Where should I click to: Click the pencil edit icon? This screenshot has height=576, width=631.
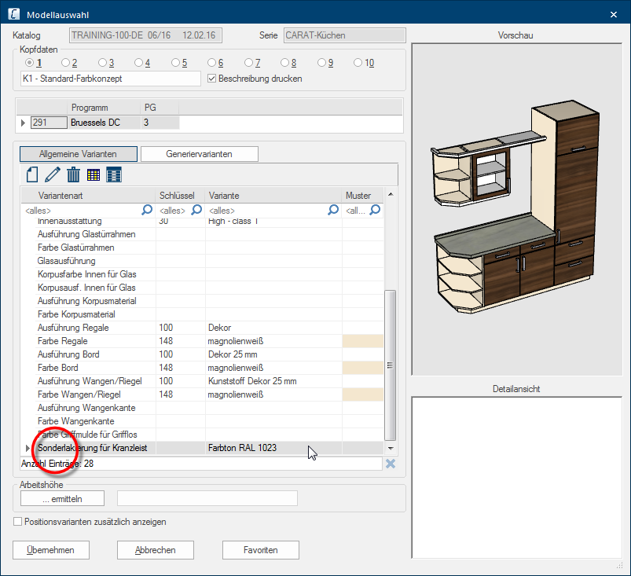(x=53, y=174)
